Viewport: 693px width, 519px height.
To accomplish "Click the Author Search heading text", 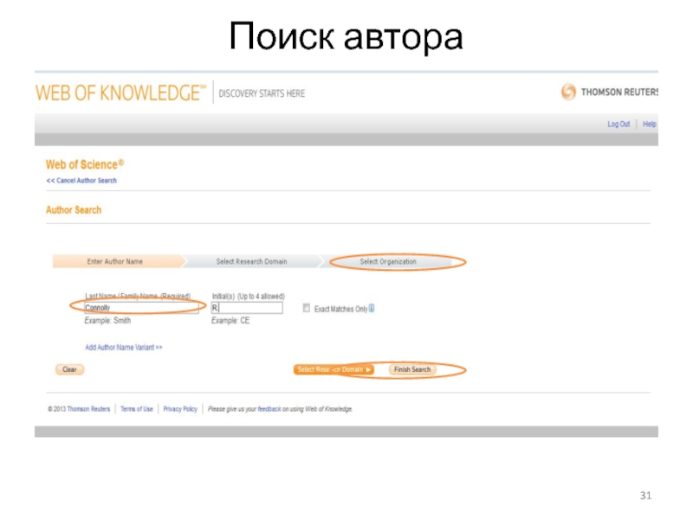I will [74, 209].
